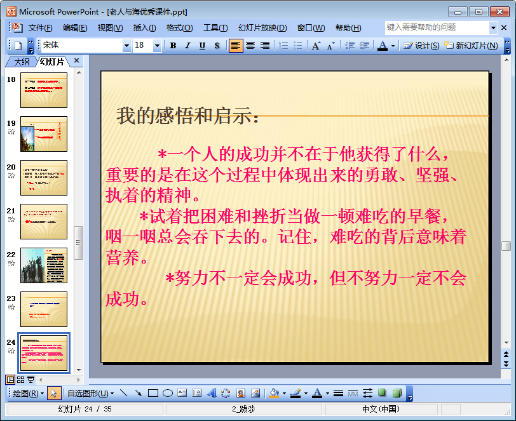
Task: Align text to the right
Action: (x=265, y=46)
